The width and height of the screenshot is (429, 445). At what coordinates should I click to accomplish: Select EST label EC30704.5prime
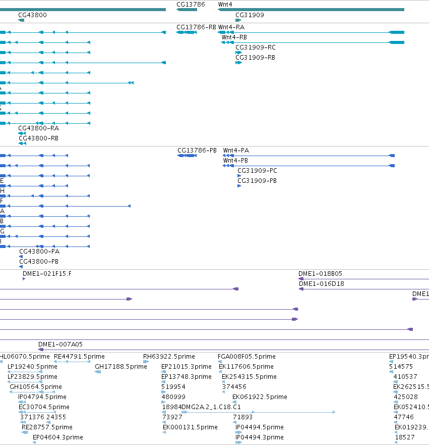44,407
